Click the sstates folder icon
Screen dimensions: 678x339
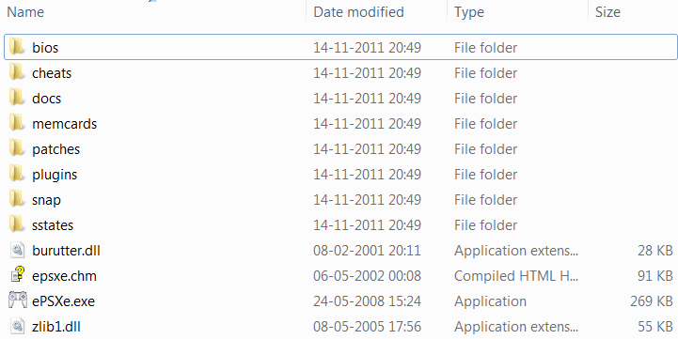(17, 224)
